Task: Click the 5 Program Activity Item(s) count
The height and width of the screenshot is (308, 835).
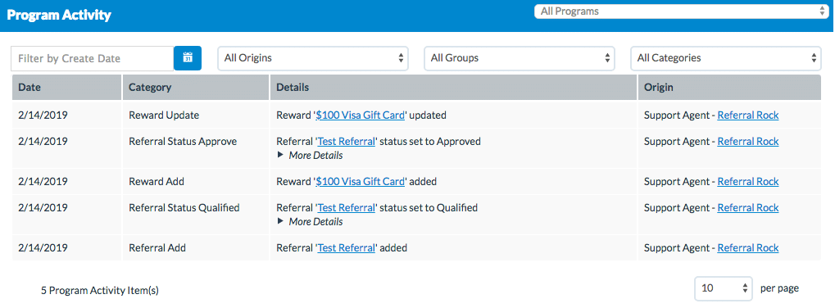Action: click(100, 291)
